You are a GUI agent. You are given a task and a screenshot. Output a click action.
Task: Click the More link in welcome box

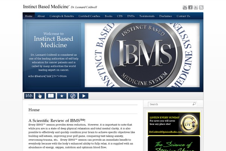click(x=63, y=76)
